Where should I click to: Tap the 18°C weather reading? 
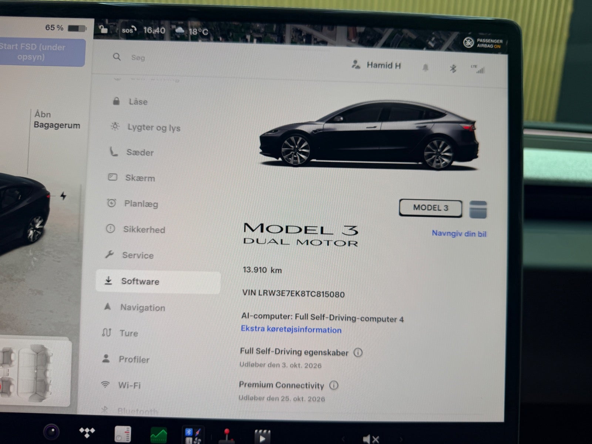tap(198, 32)
